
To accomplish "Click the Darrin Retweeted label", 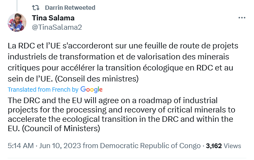I will [70, 8].
